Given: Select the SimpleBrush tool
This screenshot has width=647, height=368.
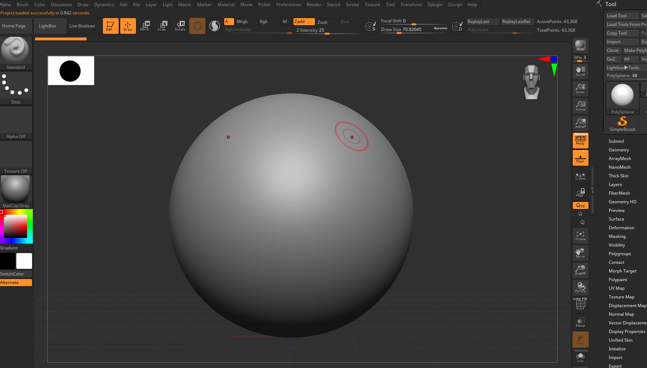Looking at the screenshot, I should 622,122.
